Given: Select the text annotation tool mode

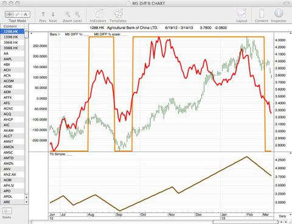Looking at the screenshot, I should 26,14.
